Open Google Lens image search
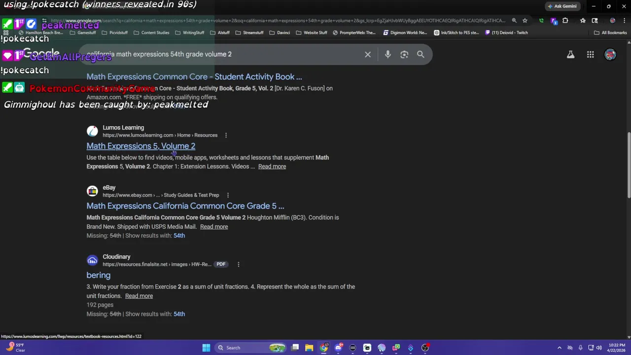The image size is (631, 355). click(404, 54)
